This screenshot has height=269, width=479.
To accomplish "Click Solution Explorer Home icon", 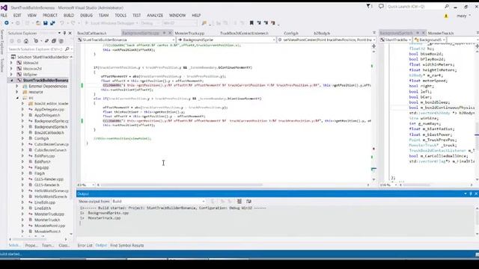I will pos(26,41).
